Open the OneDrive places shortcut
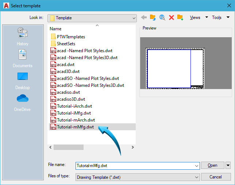 (x=23, y=103)
